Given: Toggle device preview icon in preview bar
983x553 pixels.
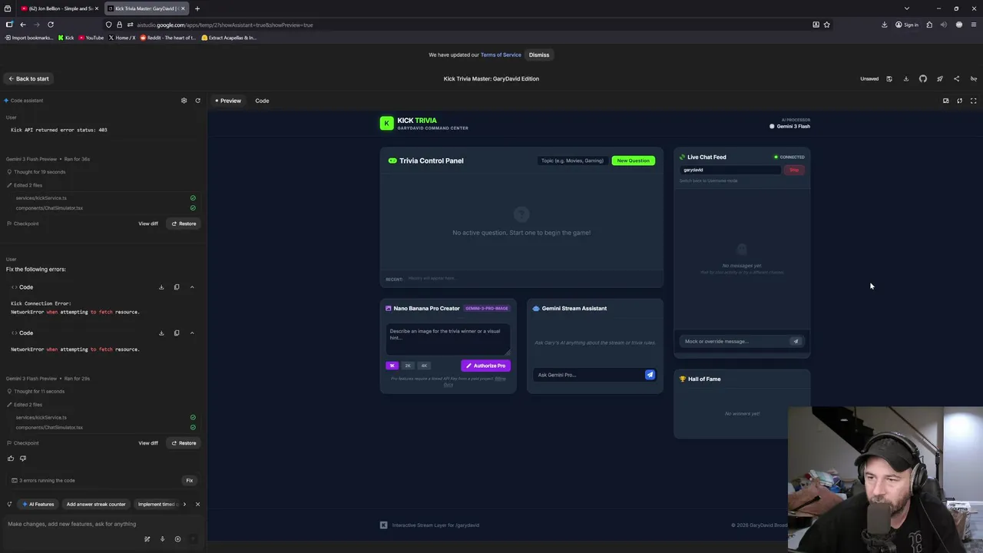Looking at the screenshot, I should point(946,101).
